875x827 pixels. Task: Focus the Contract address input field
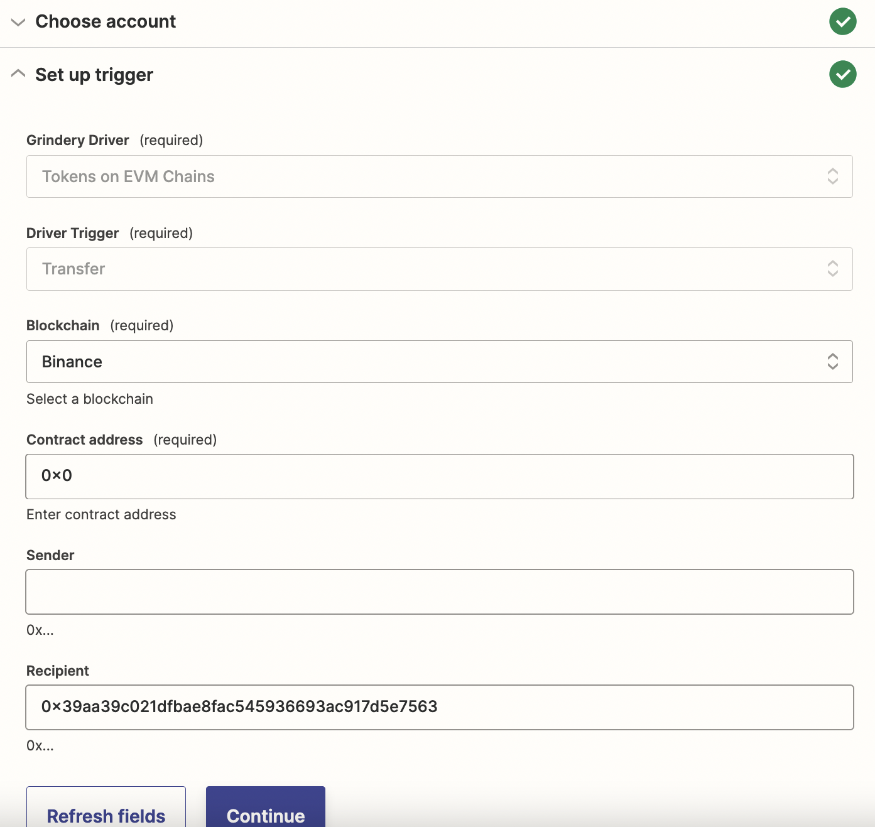coord(440,477)
